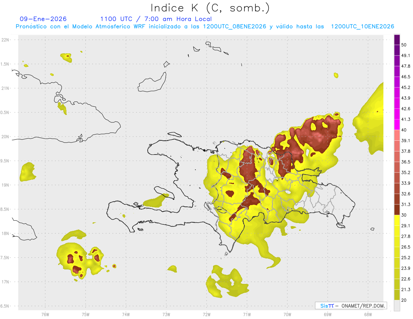The height and width of the screenshot is (319, 413).
Task: Click the "33.9" value on the color scale
Action: pos(406,183)
